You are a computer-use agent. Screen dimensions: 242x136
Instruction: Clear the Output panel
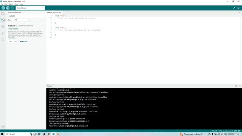tap(236, 86)
